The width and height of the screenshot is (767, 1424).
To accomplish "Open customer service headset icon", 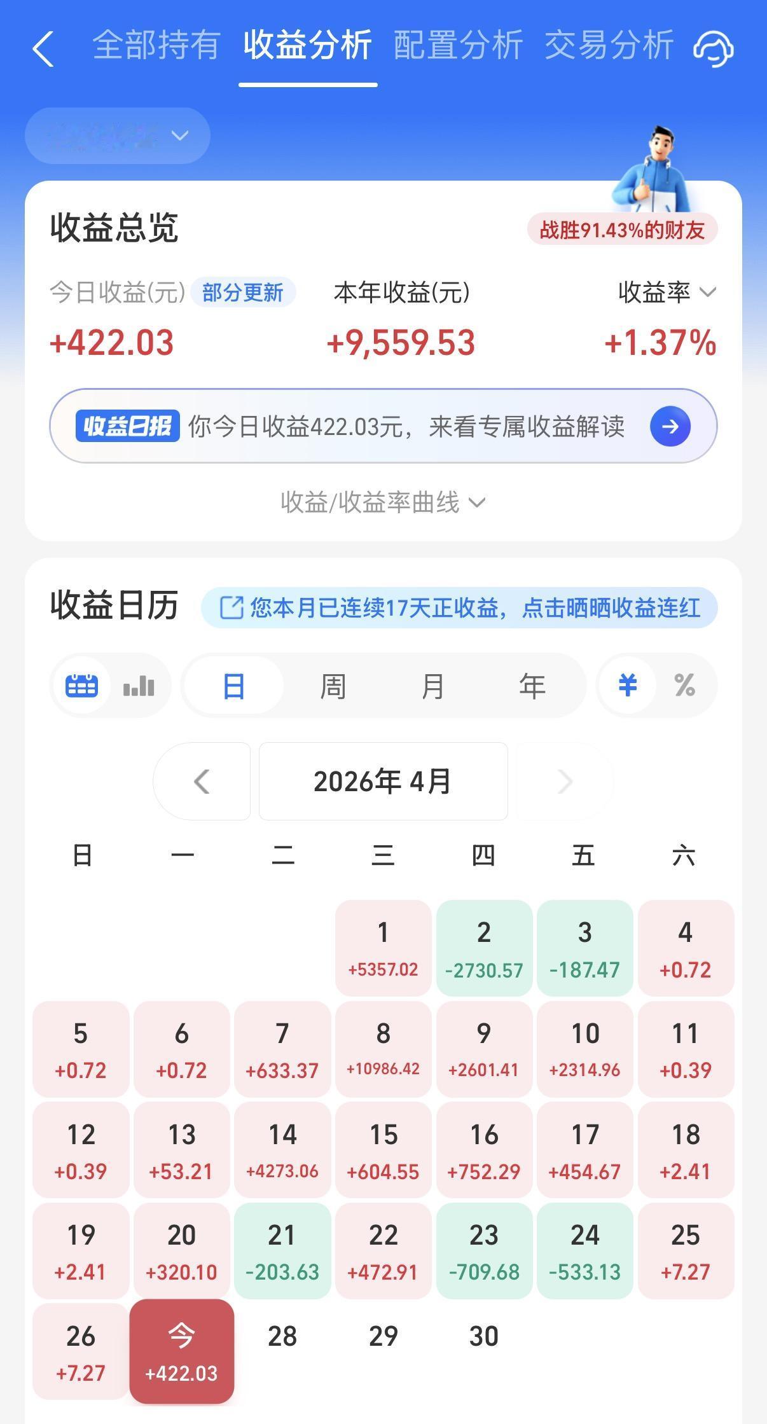I will click(713, 48).
